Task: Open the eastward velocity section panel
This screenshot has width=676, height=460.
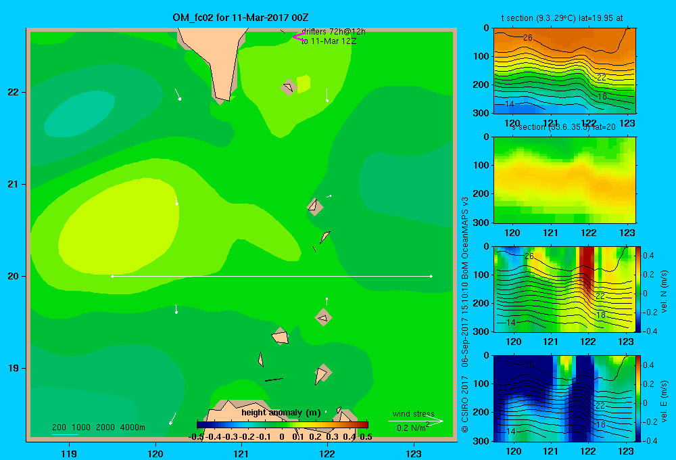Action: click(564, 398)
